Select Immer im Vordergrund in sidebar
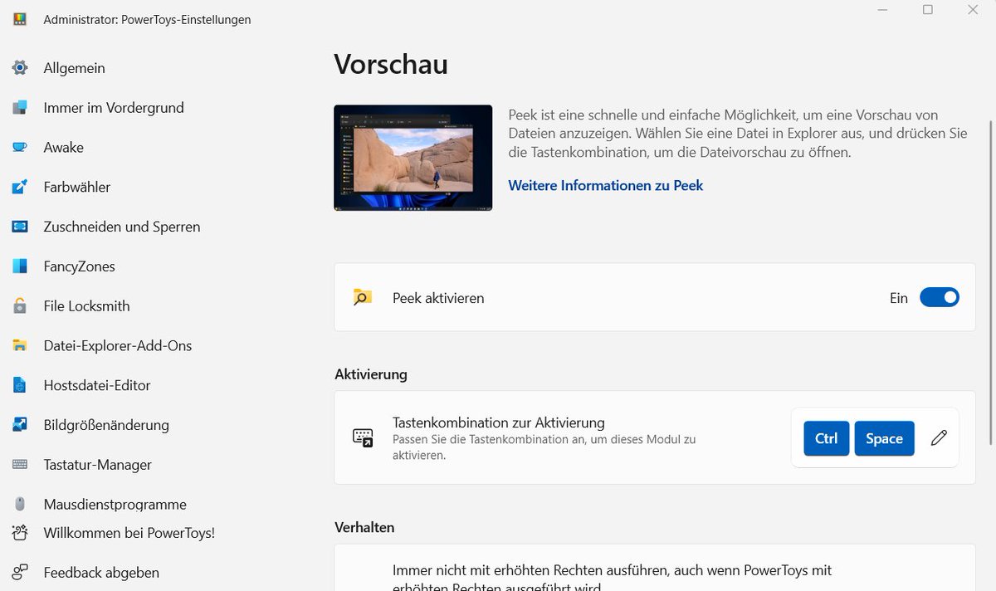This screenshot has width=996, height=591. 112,108
